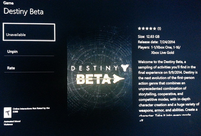Click the Release date 7/24/2014 line
Screen dimensions: 201x136
click(156, 42)
